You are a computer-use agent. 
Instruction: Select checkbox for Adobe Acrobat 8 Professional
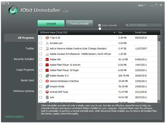pyautogui.click(x=41, y=54)
